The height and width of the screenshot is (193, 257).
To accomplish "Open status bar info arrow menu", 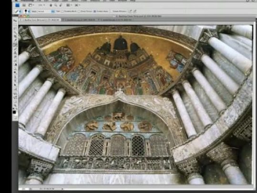I will [62, 189].
